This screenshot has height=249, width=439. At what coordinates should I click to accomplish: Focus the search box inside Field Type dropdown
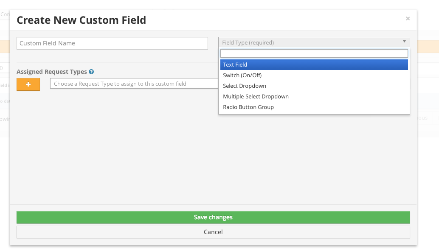(x=314, y=53)
